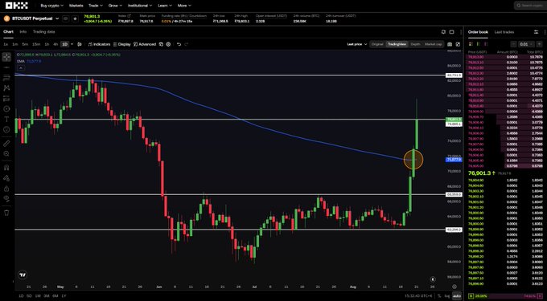Select the shapes circle drawing tool

6,108
